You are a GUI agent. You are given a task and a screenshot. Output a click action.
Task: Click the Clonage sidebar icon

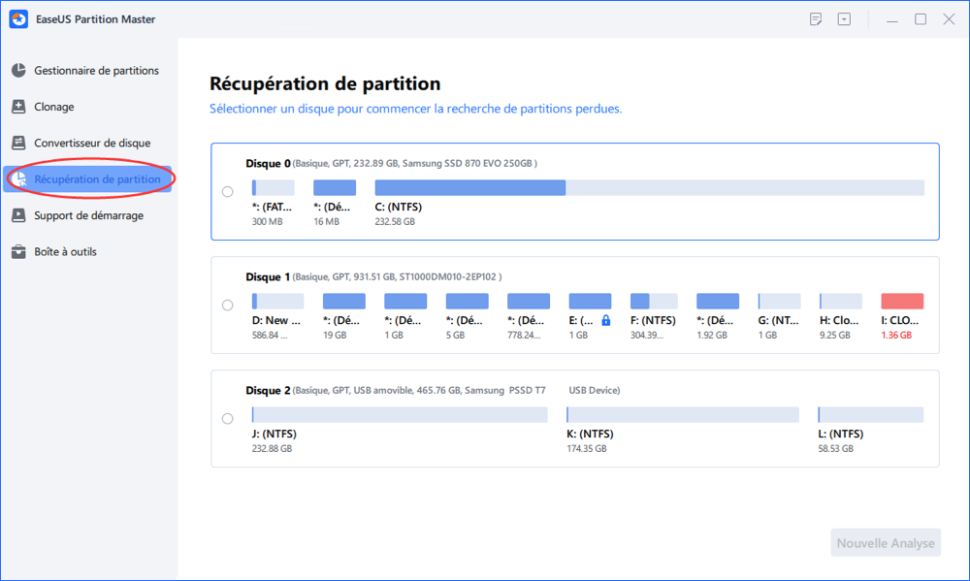click(18, 107)
